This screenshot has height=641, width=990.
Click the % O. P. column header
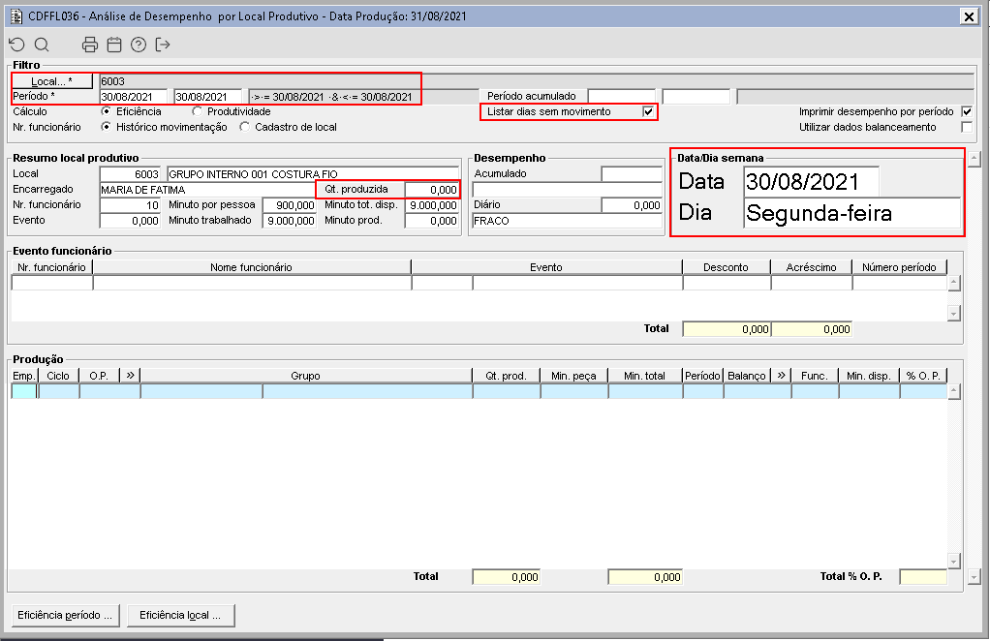pyautogui.click(x=923, y=376)
